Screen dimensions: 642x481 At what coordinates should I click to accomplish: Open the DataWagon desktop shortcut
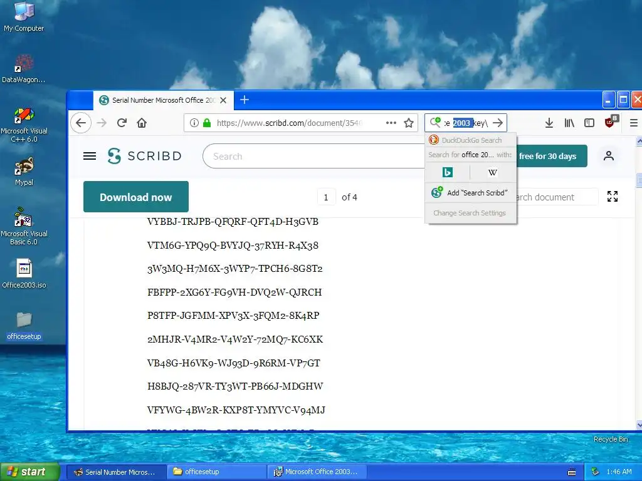point(24,69)
